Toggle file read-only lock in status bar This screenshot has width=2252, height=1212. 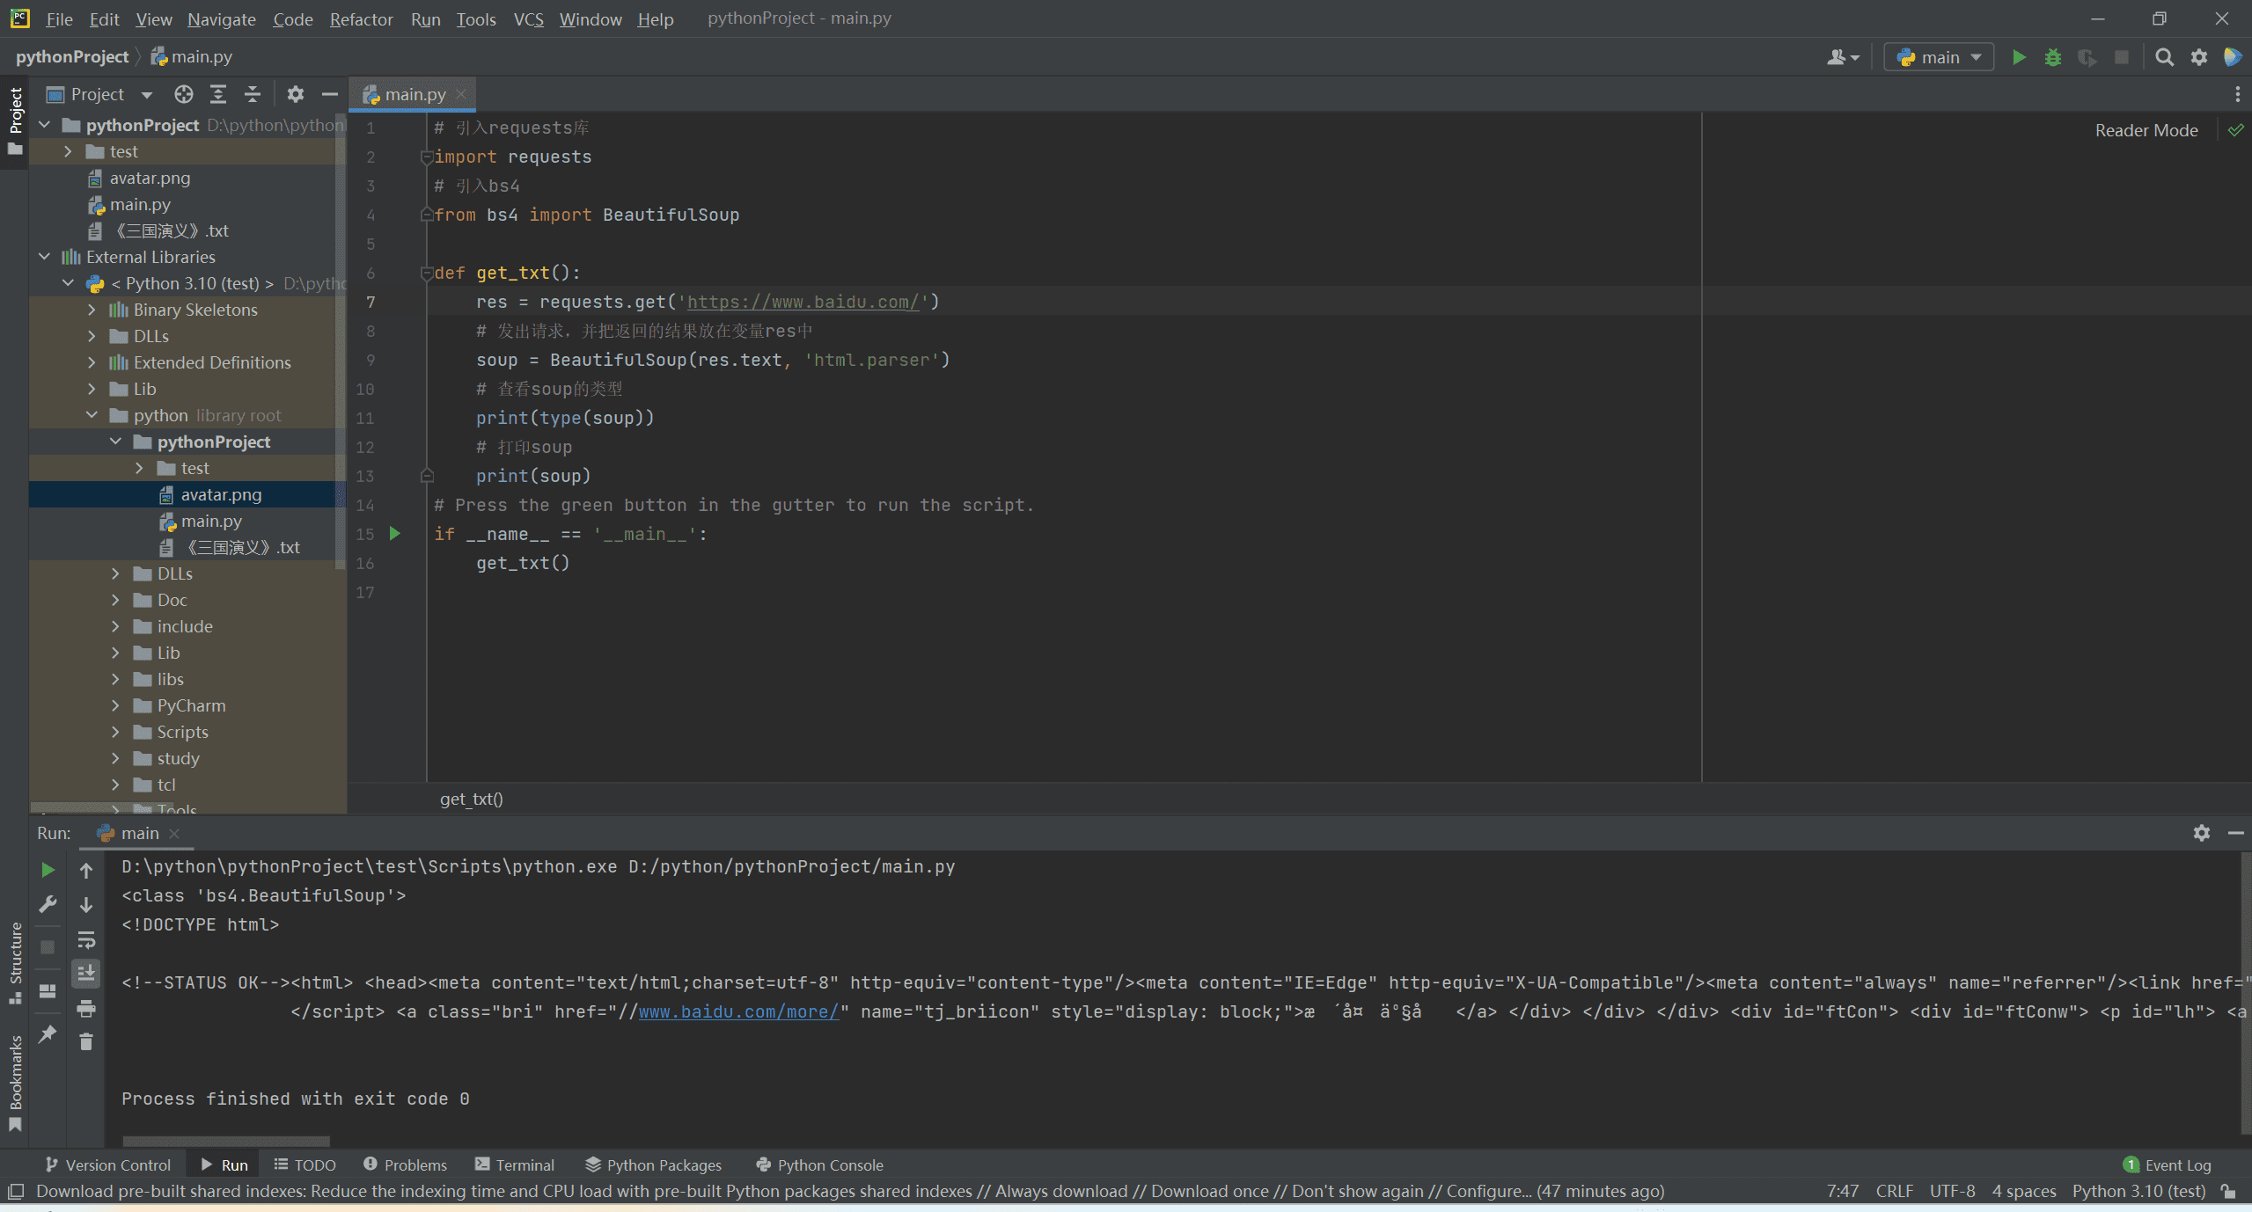click(x=2228, y=1191)
